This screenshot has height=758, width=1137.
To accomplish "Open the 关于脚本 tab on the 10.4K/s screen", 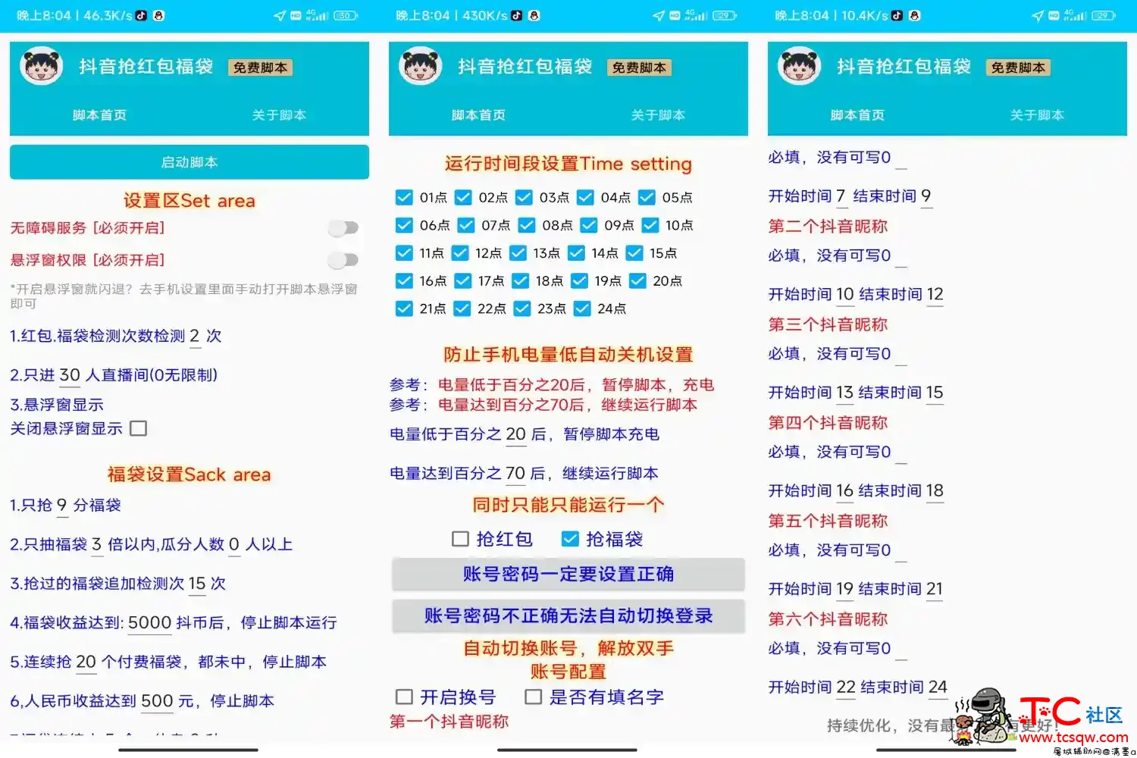I will tap(1037, 115).
